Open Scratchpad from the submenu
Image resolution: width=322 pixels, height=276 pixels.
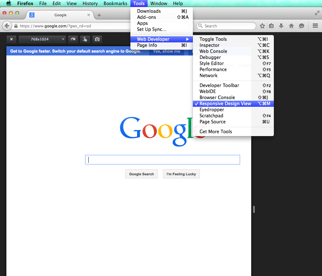coord(233,116)
